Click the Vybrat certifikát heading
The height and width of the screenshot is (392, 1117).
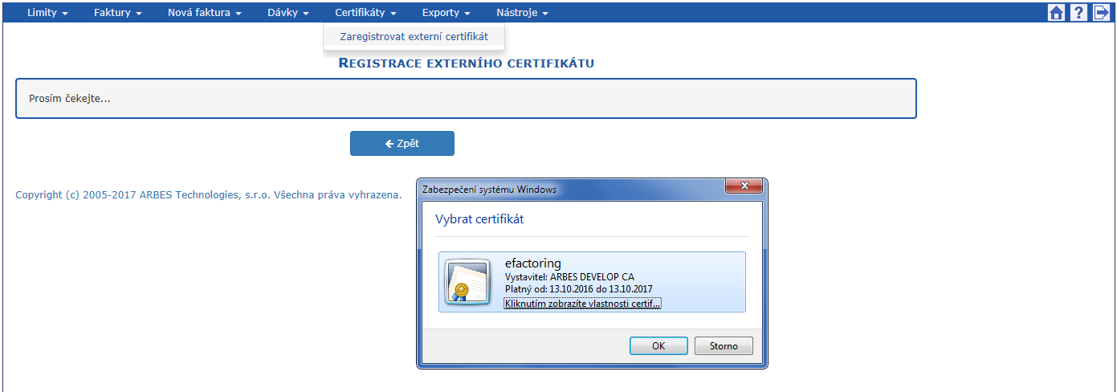point(479,218)
